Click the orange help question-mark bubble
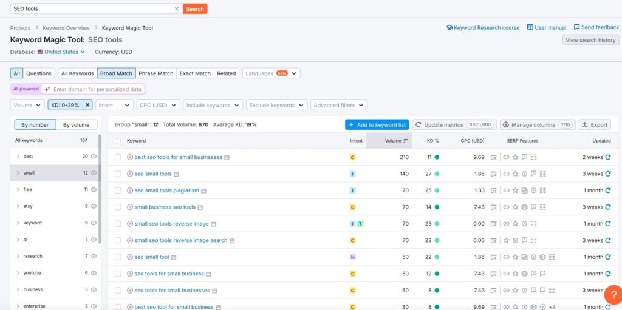This screenshot has height=310, width=622. pos(613,295)
